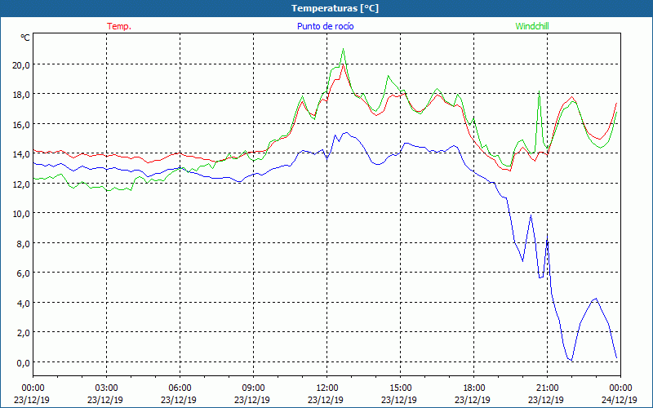Click the '18:00' time label
This screenshot has width=653, height=408.
coord(474,388)
